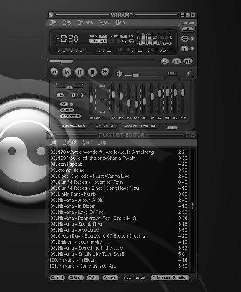The height and width of the screenshot is (292, 241).
Task: Switch to the EQUALIZER tab
Action: pyautogui.click(x=73, y=126)
